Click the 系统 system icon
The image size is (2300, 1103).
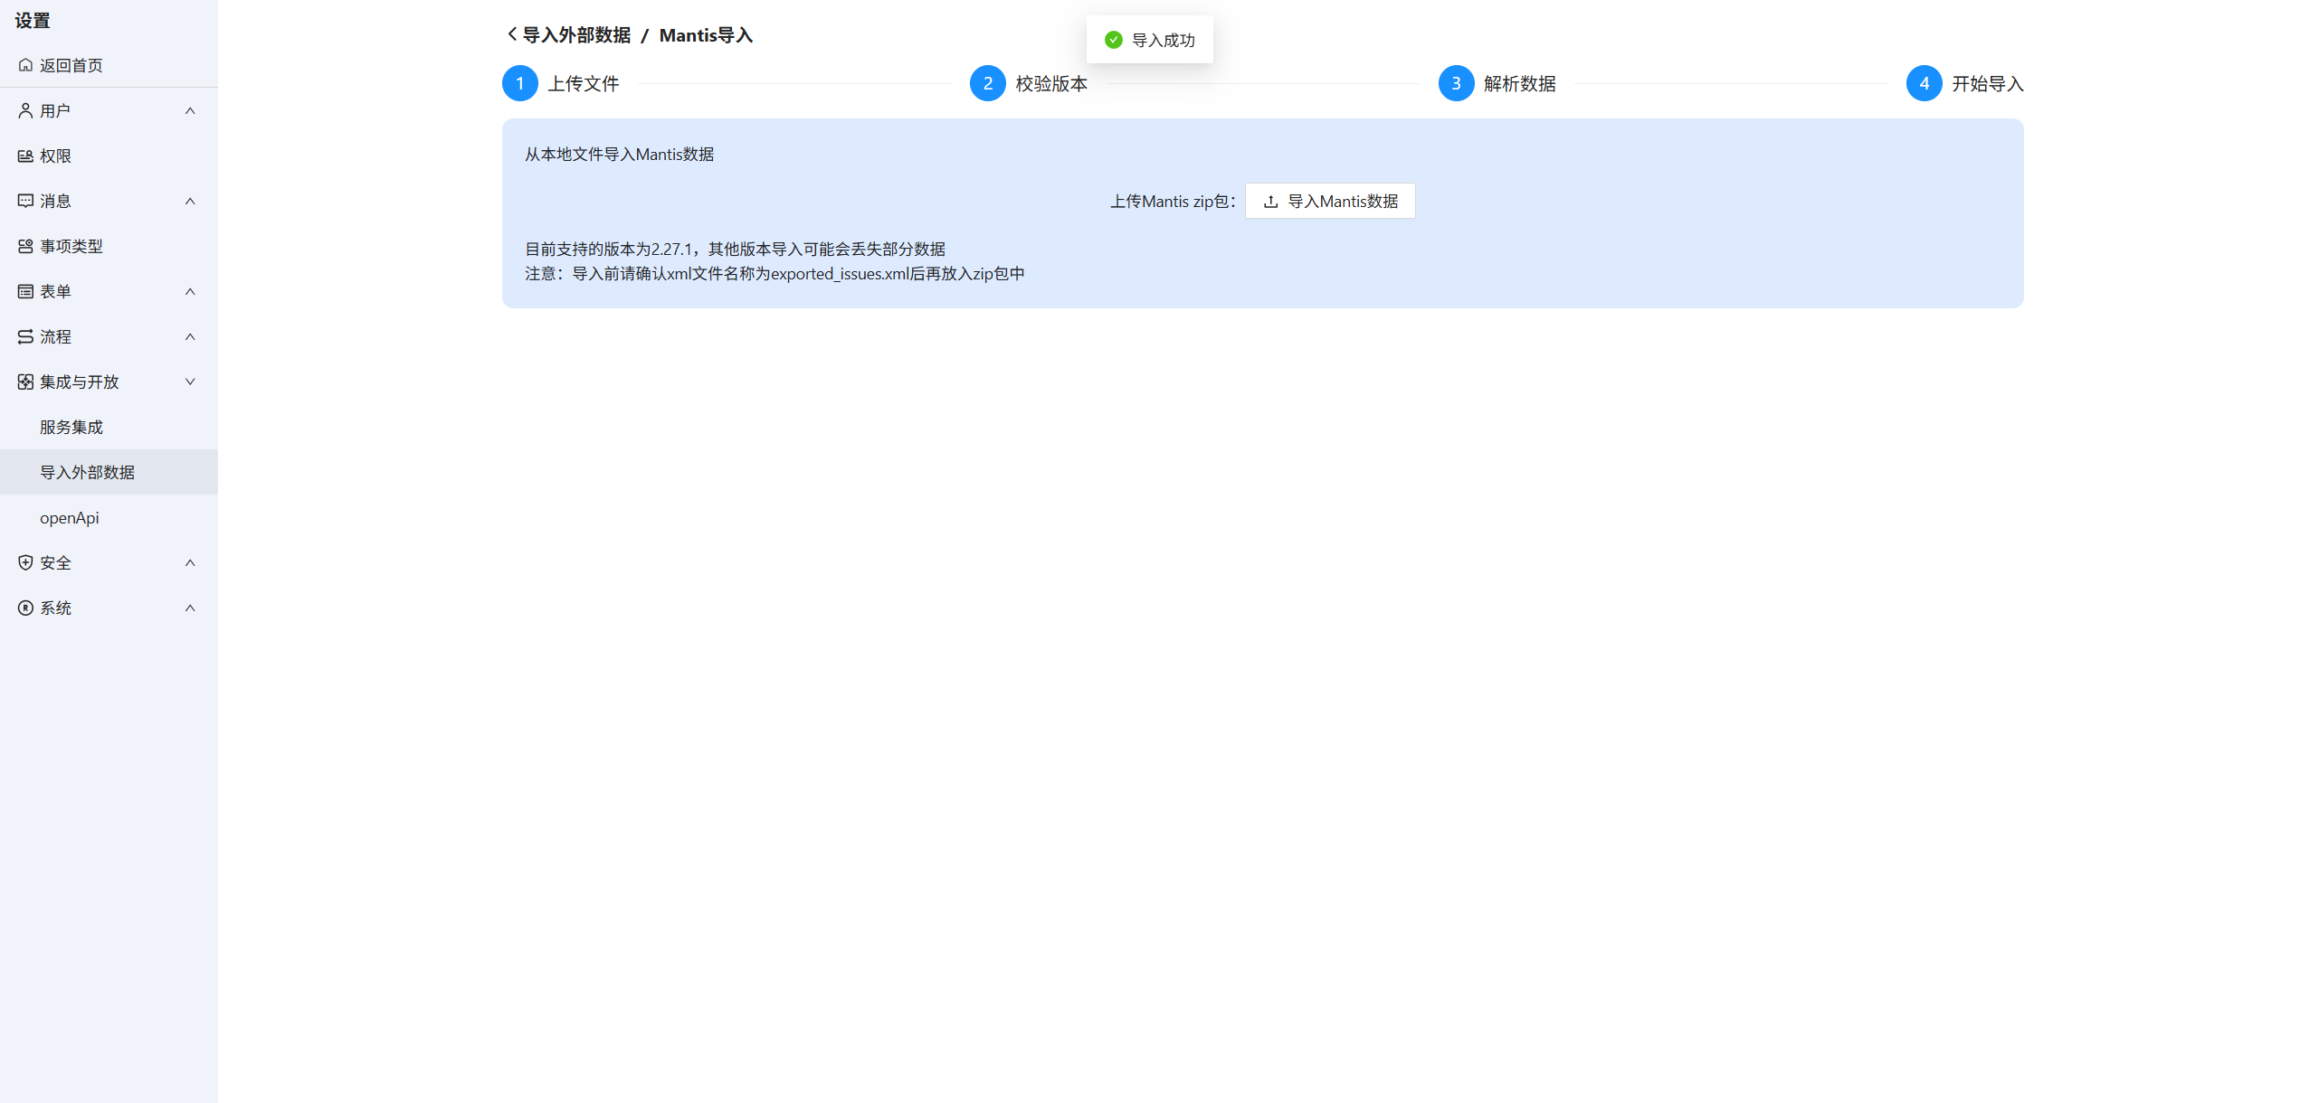click(25, 608)
